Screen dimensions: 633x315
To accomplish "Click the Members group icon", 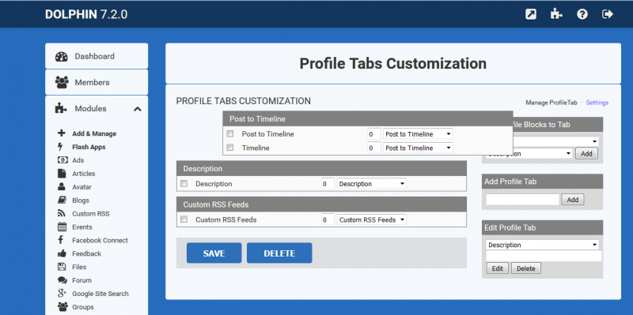I will [62, 82].
